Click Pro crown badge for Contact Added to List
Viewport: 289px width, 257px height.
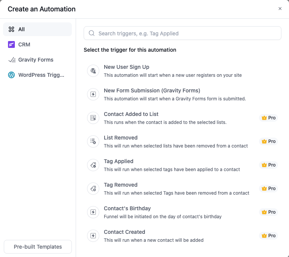click(268, 118)
